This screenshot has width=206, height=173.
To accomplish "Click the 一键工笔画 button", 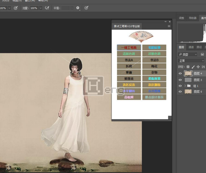I will [x=129, y=48].
